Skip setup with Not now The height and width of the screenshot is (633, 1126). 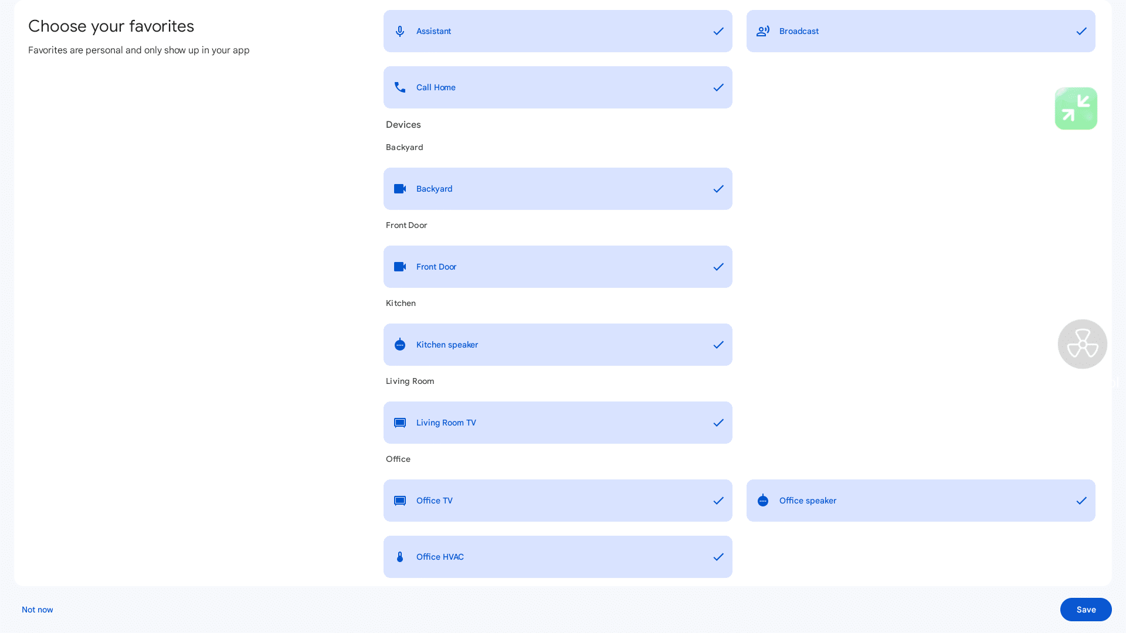point(38,610)
